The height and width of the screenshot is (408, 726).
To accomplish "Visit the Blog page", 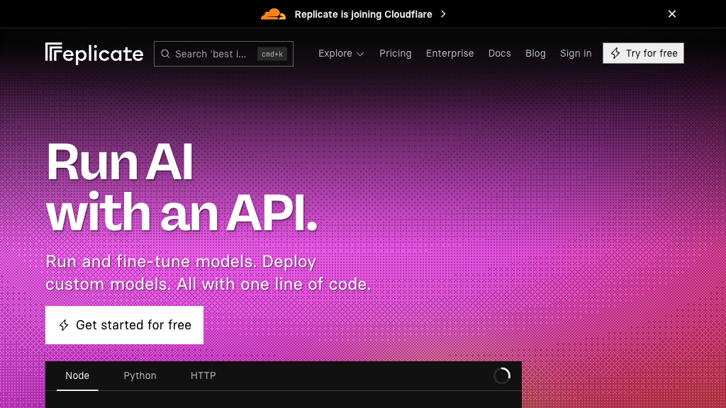I will pyautogui.click(x=535, y=53).
